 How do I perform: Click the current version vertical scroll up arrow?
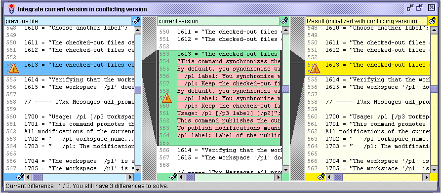286,30
